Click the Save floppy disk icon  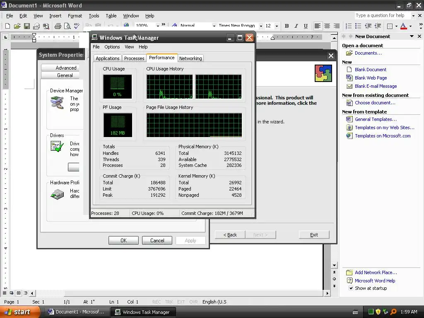coord(27,26)
